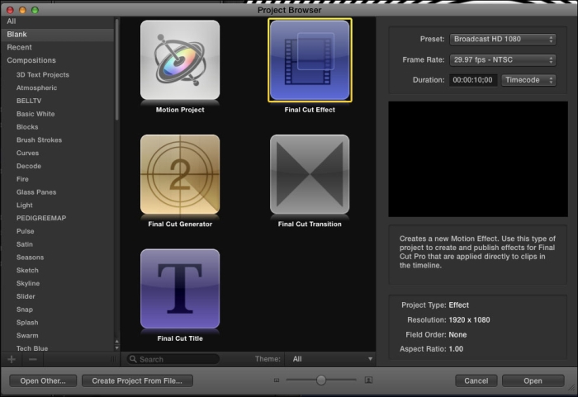Select Sketch in the sidebar
Viewport: 578px width, 397px height.
point(27,270)
